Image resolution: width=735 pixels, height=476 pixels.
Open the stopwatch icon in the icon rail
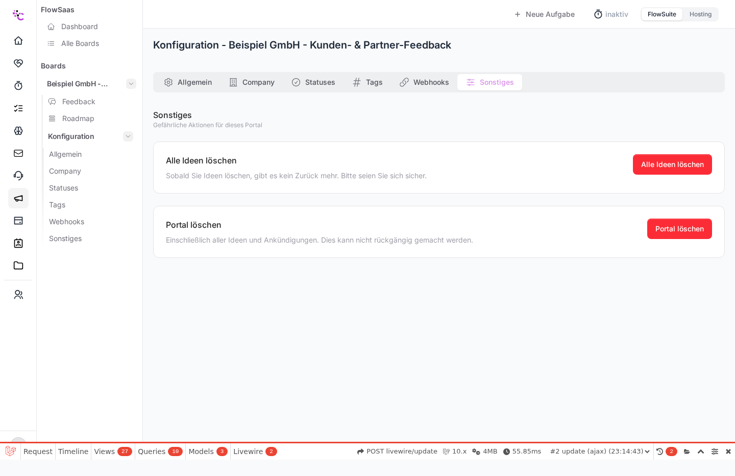(18, 85)
